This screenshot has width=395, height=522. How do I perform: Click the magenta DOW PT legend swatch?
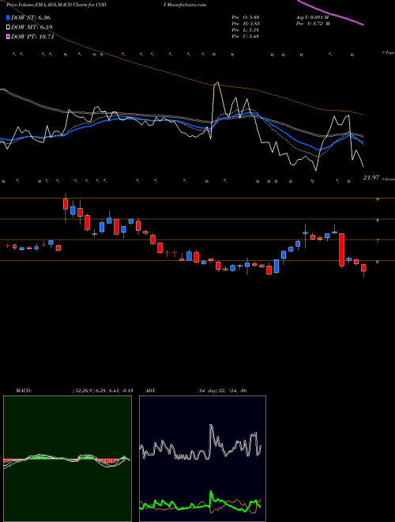tap(9, 36)
